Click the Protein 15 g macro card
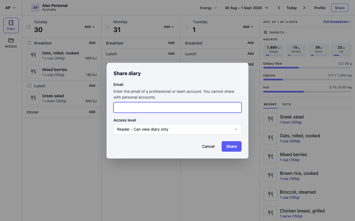This screenshot has width=355, height=221. tap(296, 51)
